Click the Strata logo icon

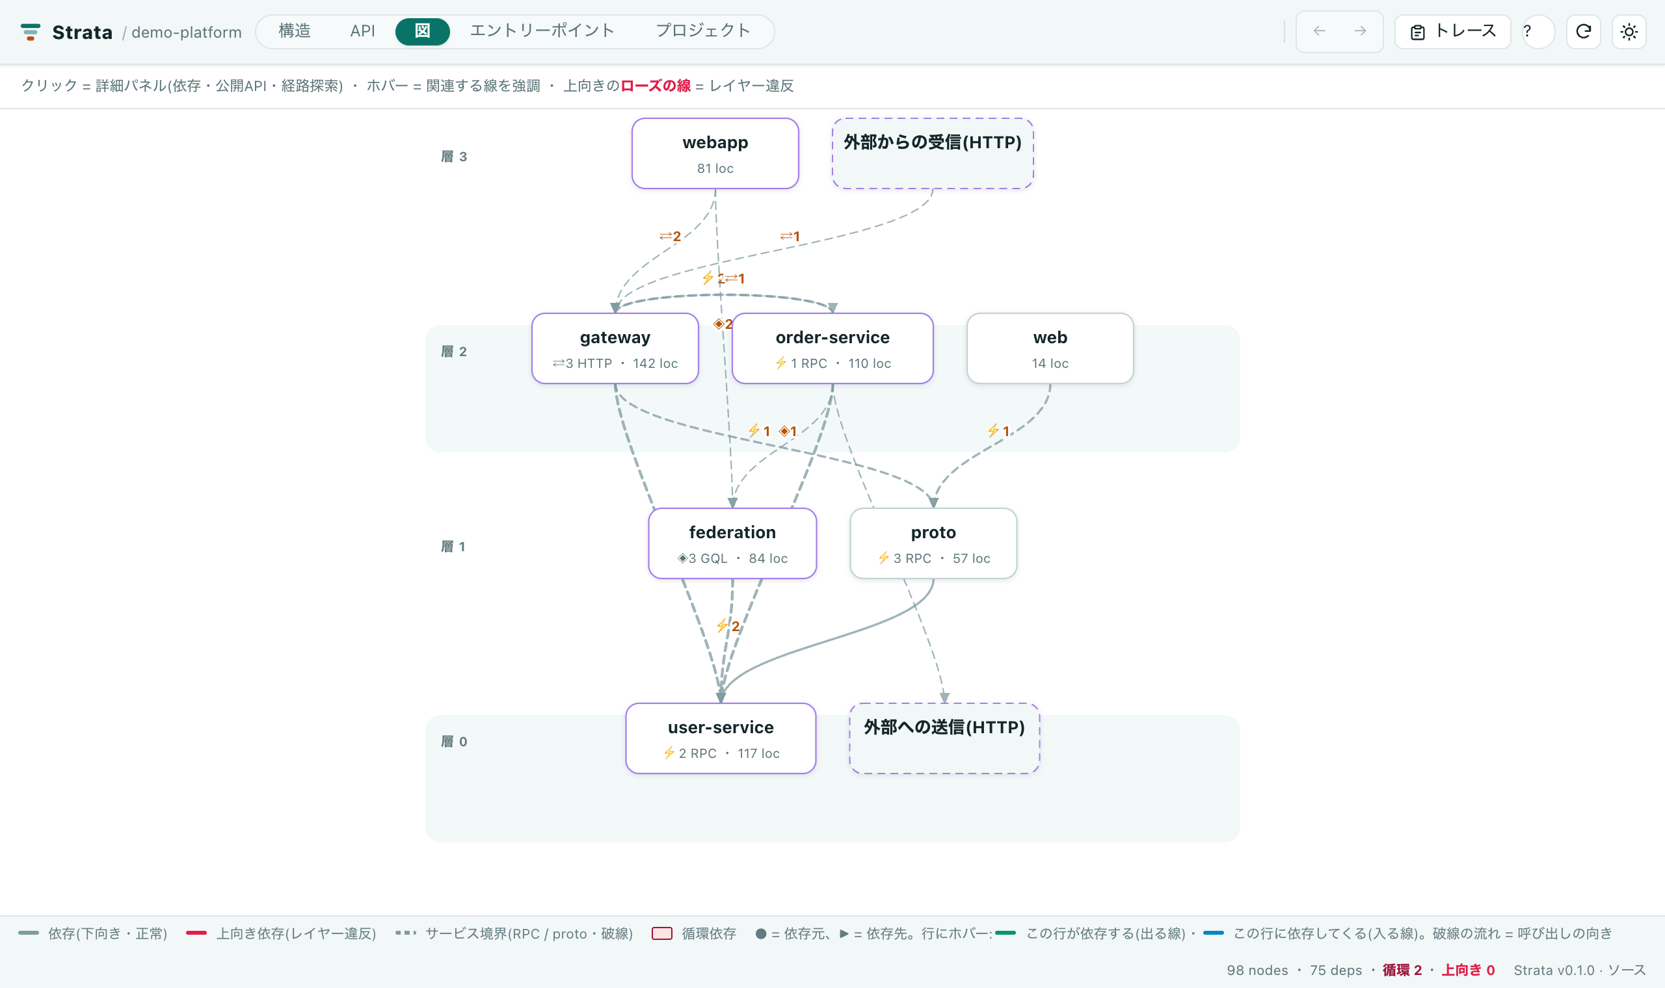[30, 32]
